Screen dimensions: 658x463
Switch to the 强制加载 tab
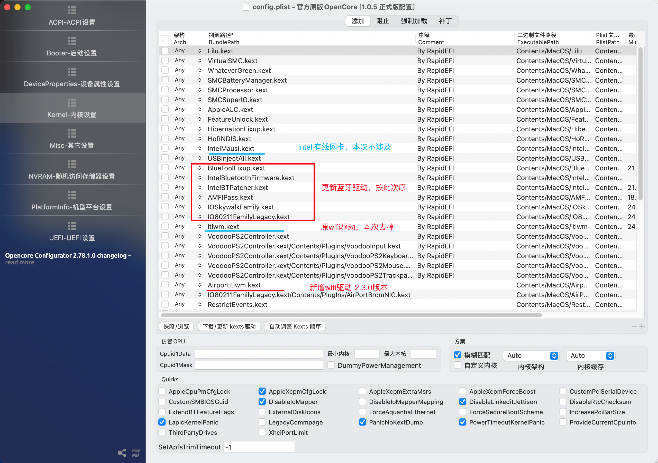(414, 21)
